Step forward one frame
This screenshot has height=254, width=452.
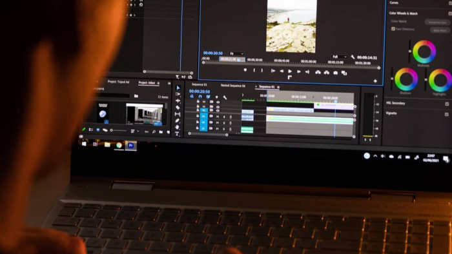(x=299, y=72)
